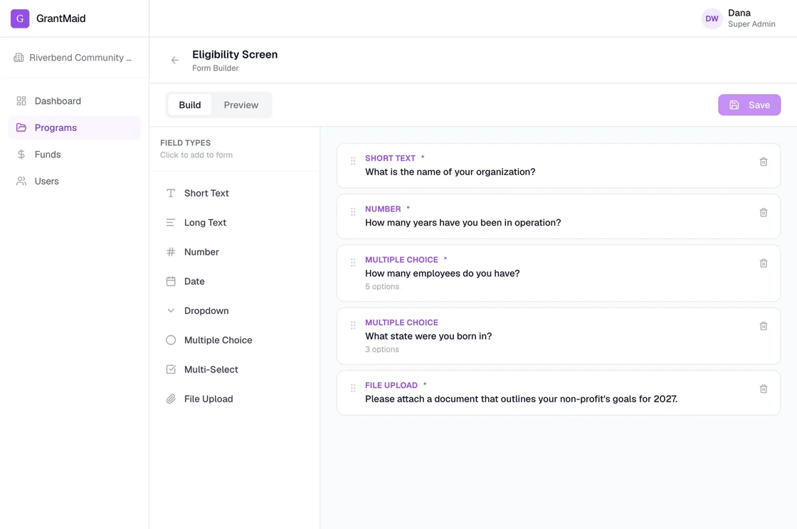
Task: Switch to the Build tab
Action: (x=189, y=105)
